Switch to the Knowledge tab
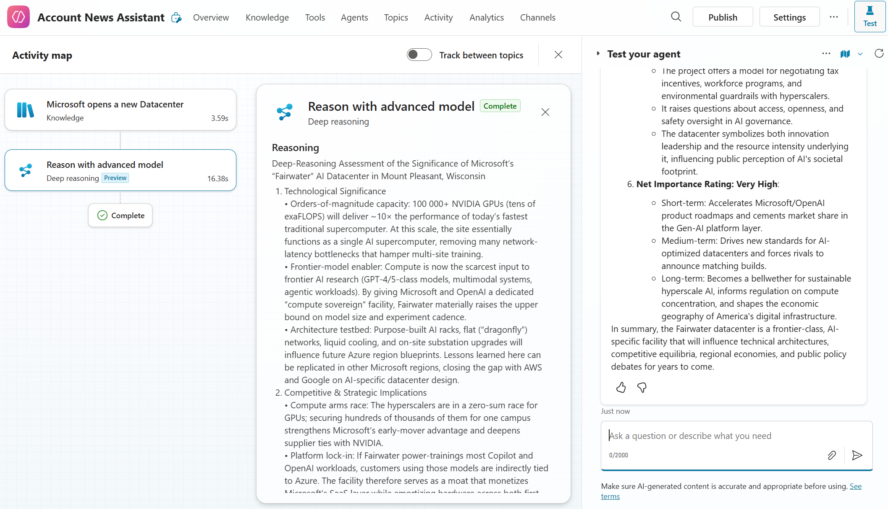The width and height of the screenshot is (888, 509). [267, 18]
